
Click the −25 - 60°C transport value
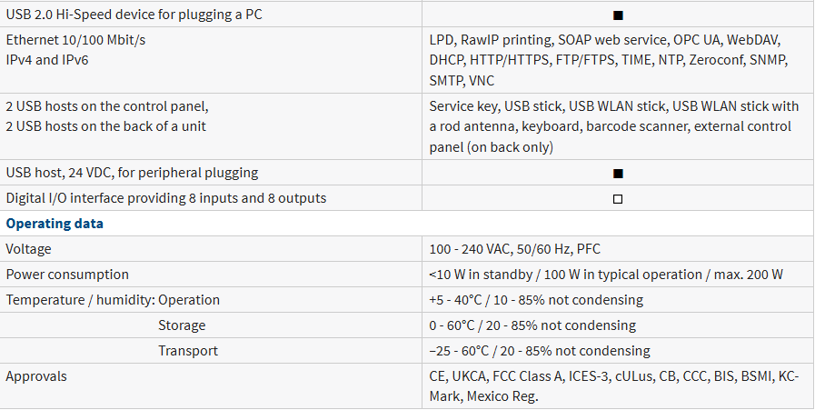[x=540, y=351]
